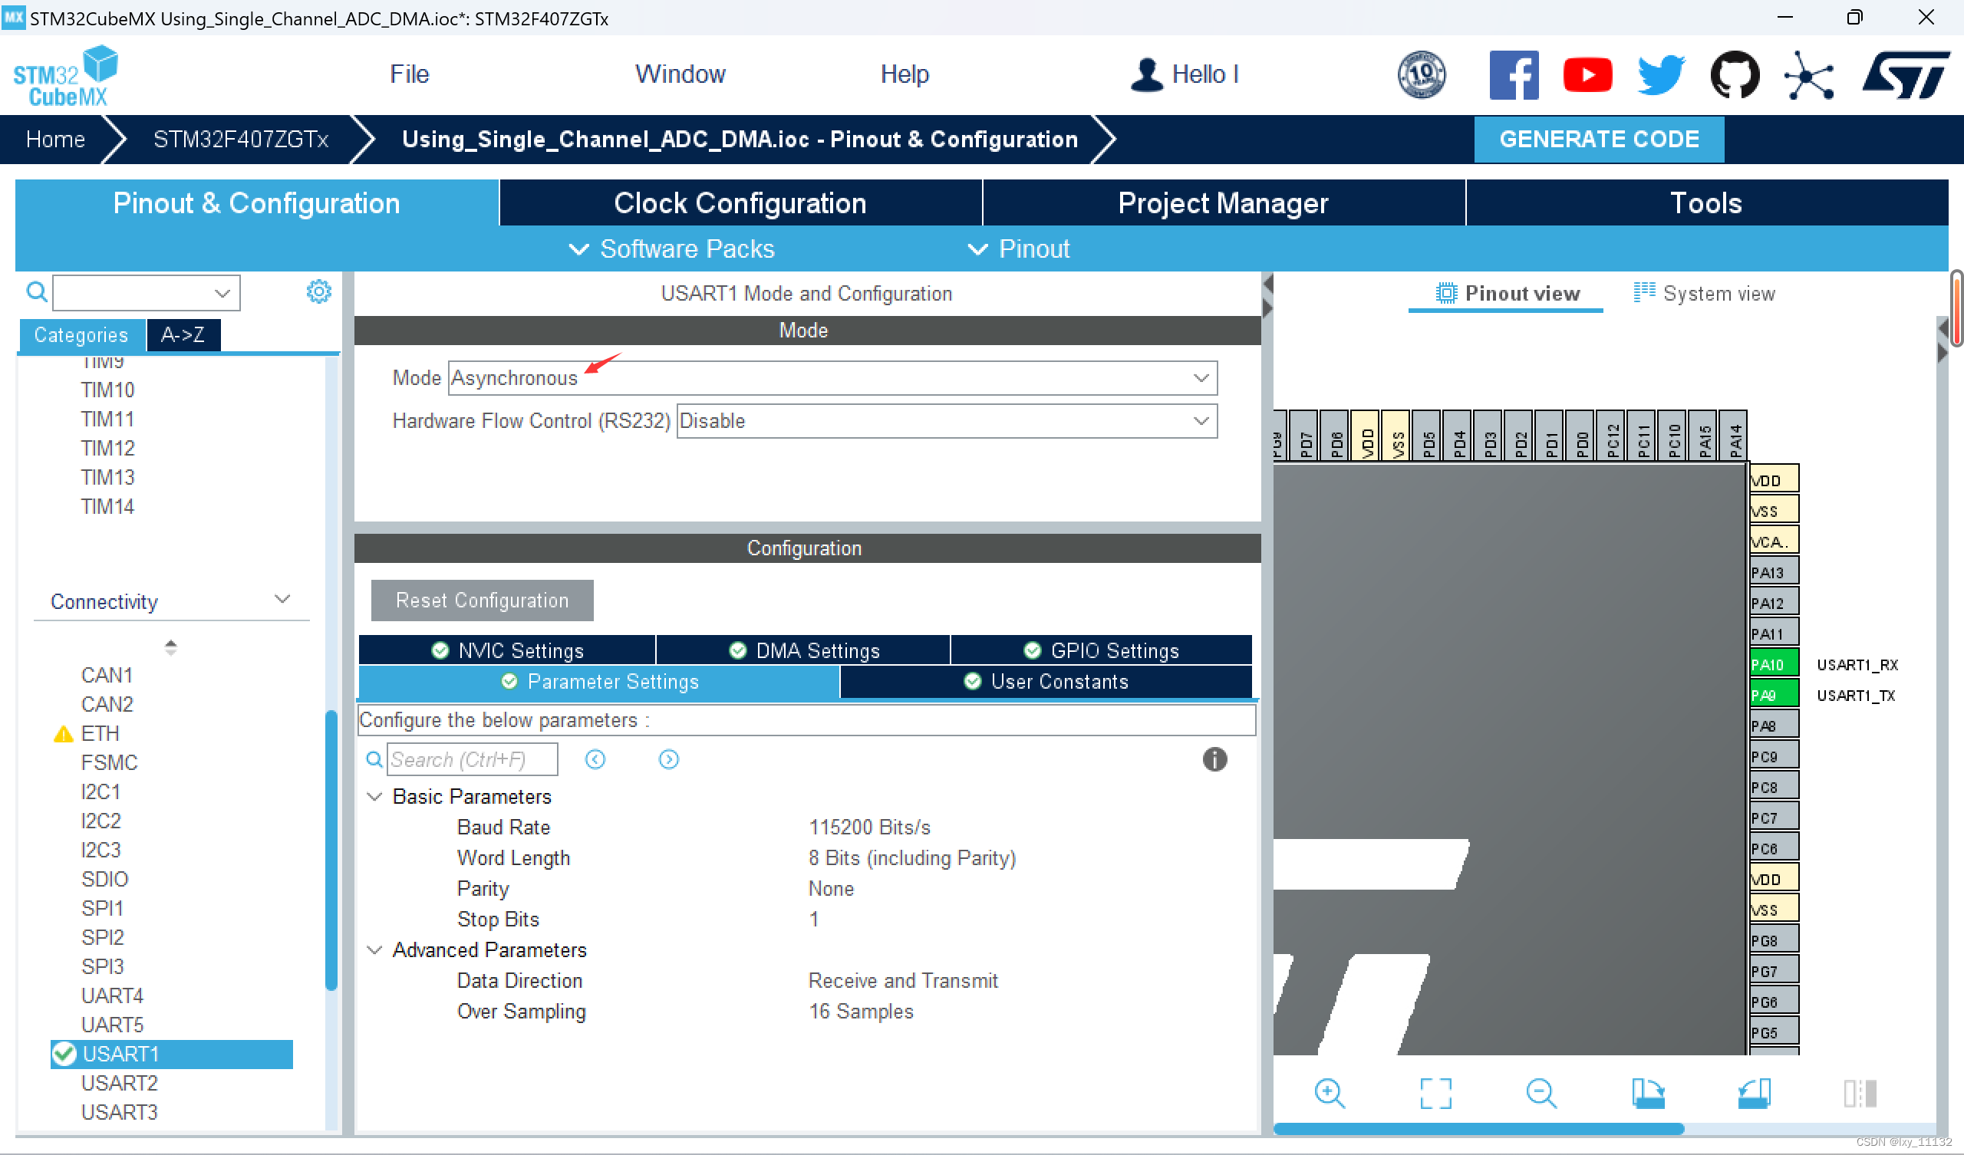The height and width of the screenshot is (1155, 1964).
Task: Click the previous search result arrow
Action: [595, 759]
